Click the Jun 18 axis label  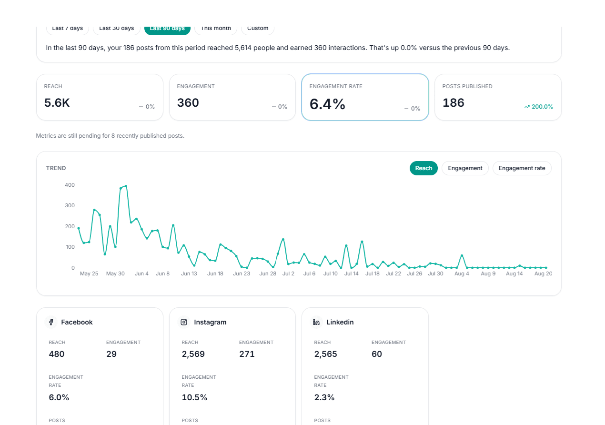coord(215,273)
